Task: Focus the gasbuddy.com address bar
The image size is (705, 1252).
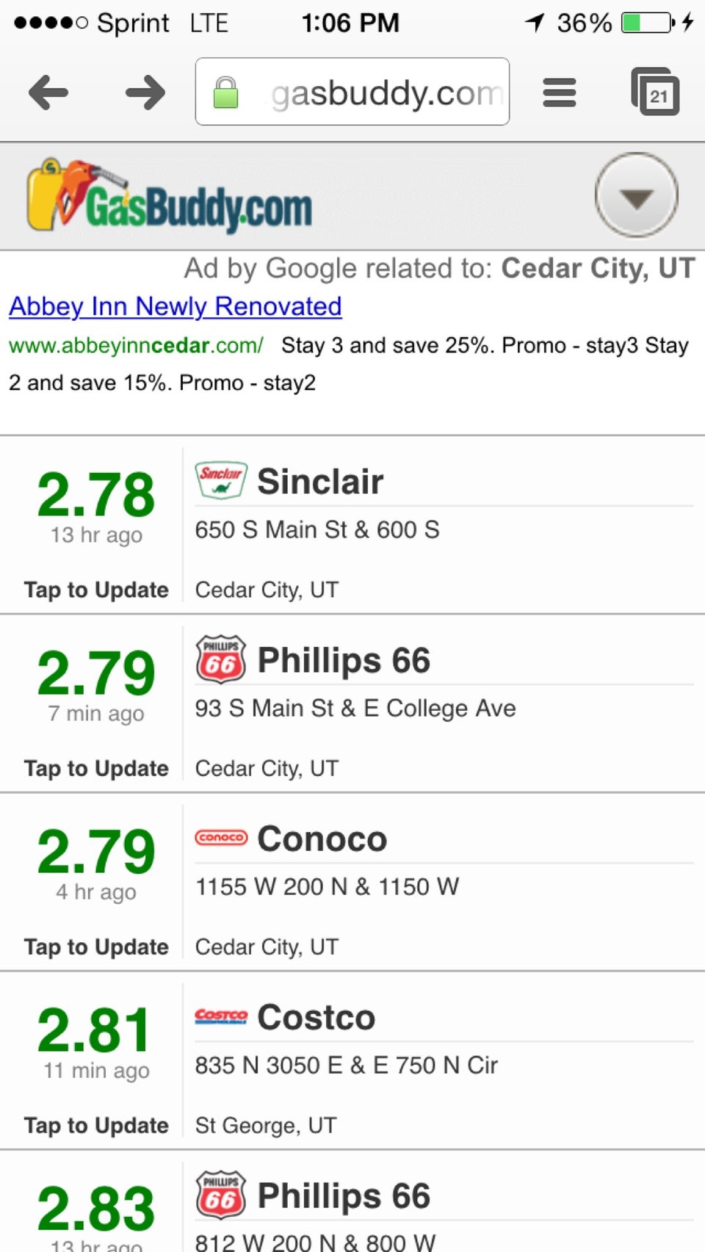Action: click(352, 92)
